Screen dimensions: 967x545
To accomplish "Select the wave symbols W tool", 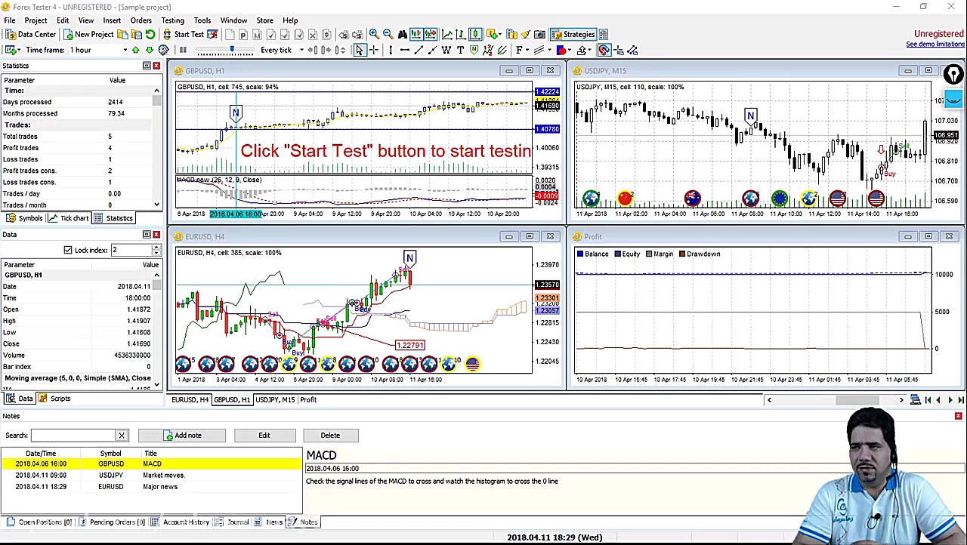I will pos(446,50).
